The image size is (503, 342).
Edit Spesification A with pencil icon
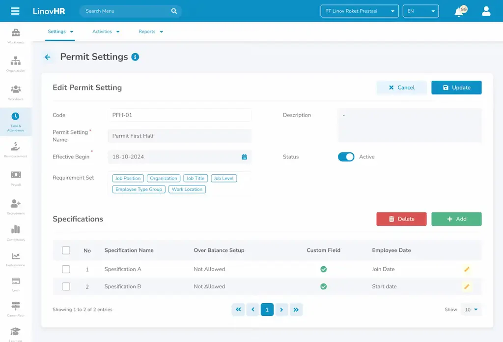[x=467, y=269]
